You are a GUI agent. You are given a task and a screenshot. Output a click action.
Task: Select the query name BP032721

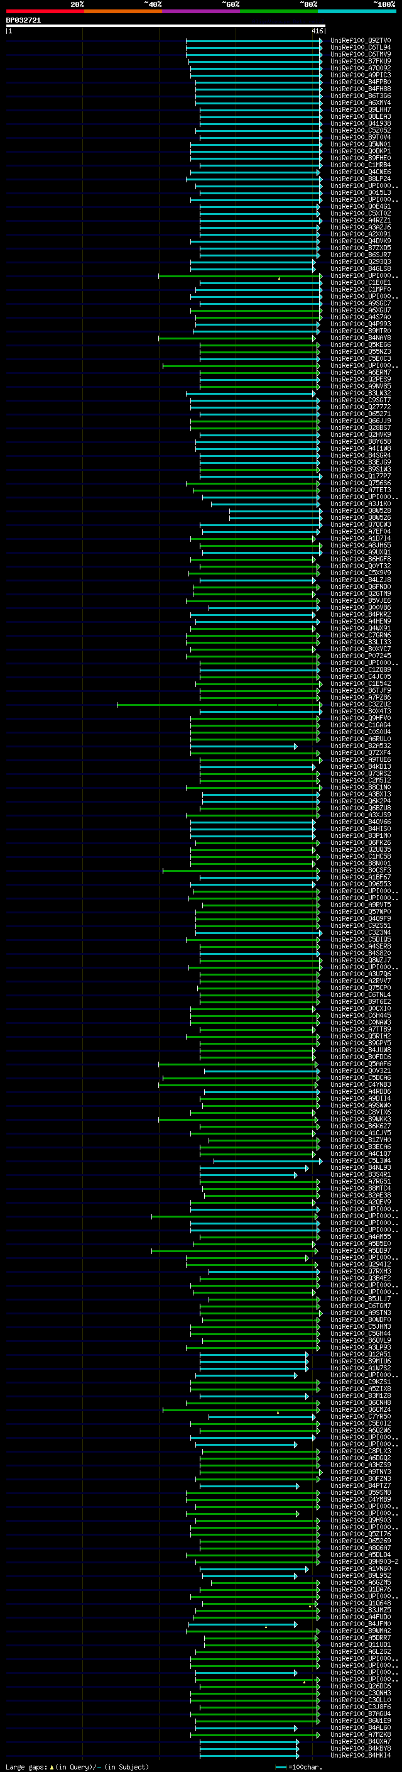[23, 20]
